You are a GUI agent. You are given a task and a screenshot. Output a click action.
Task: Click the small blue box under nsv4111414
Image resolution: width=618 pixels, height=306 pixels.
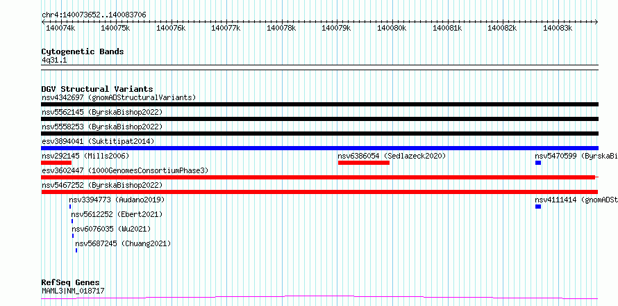[538, 207]
